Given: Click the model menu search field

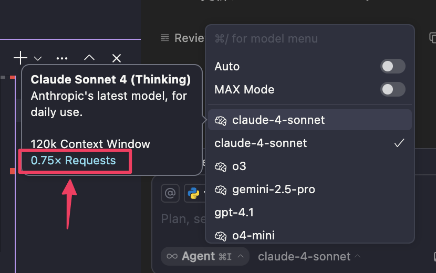Looking at the screenshot, I should point(310,39).
